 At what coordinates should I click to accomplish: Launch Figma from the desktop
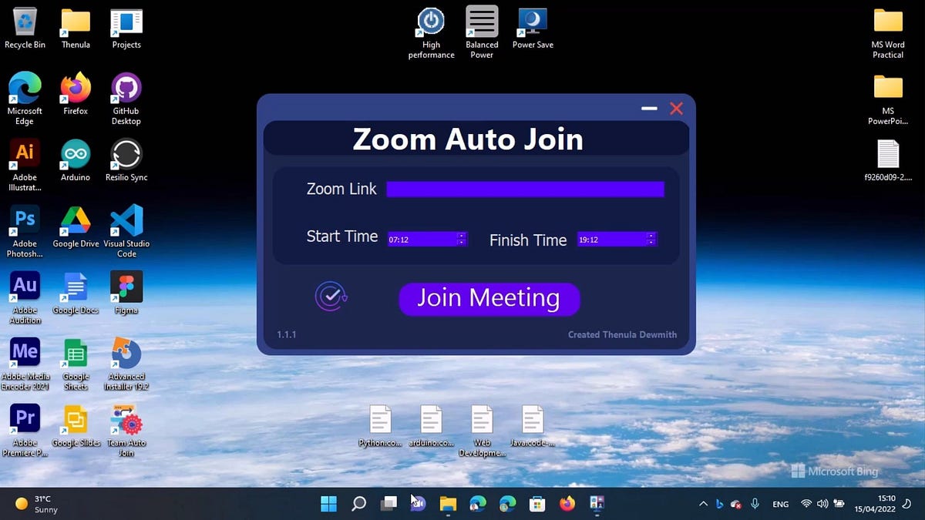coord(126,283)
